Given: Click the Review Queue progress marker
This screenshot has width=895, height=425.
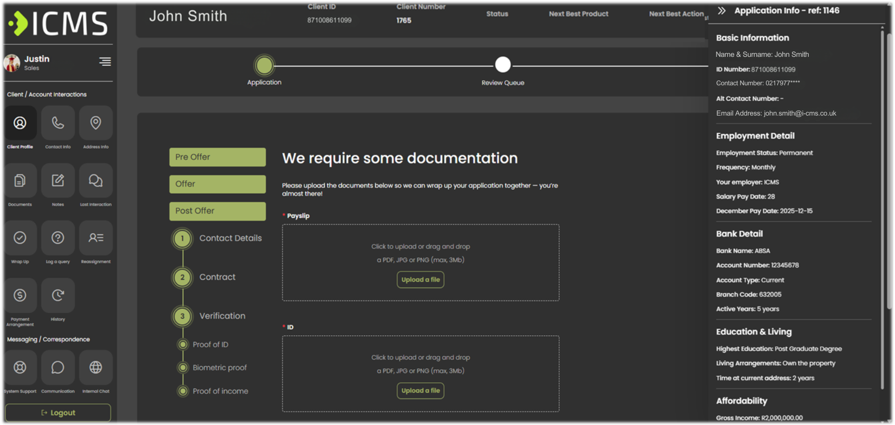Looking at the screenshot, I should coord(503,65).
